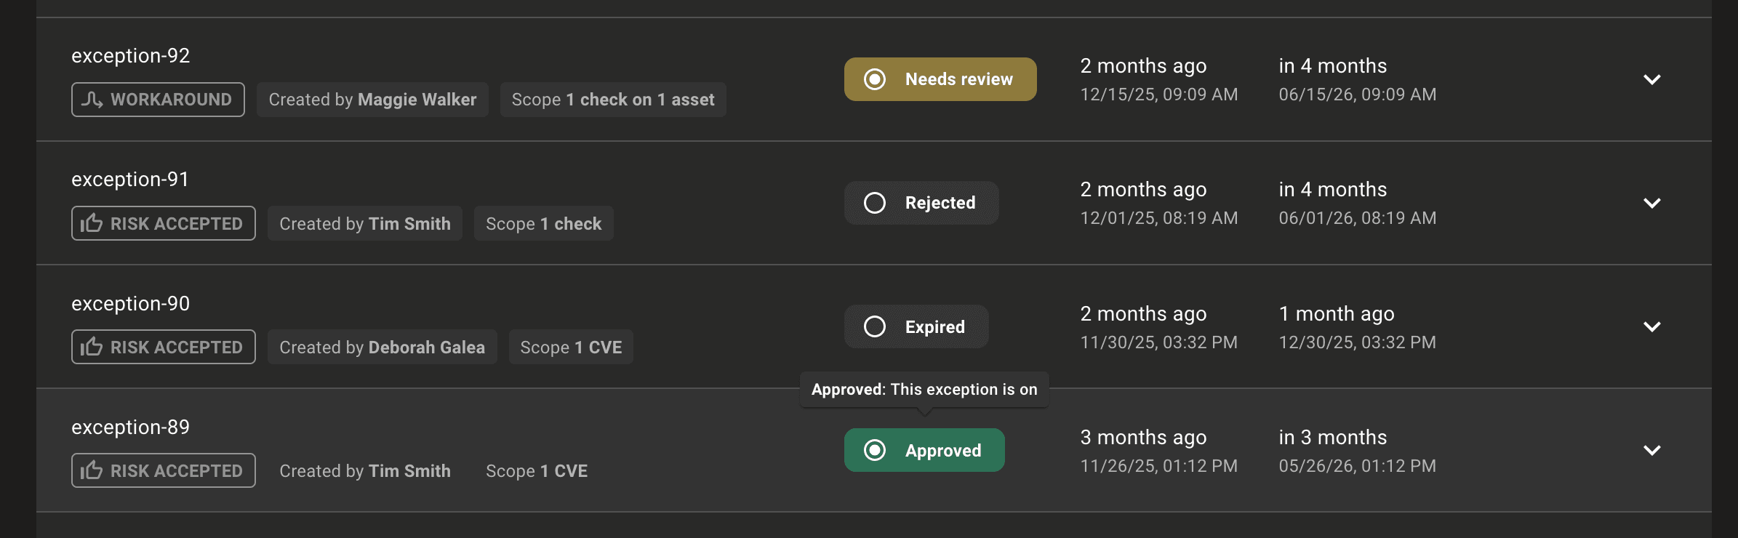Image resolution: width=1738 pixels, height=538 pixels.
Task: Open the exception-89 entry
Action: coord(130,427)
